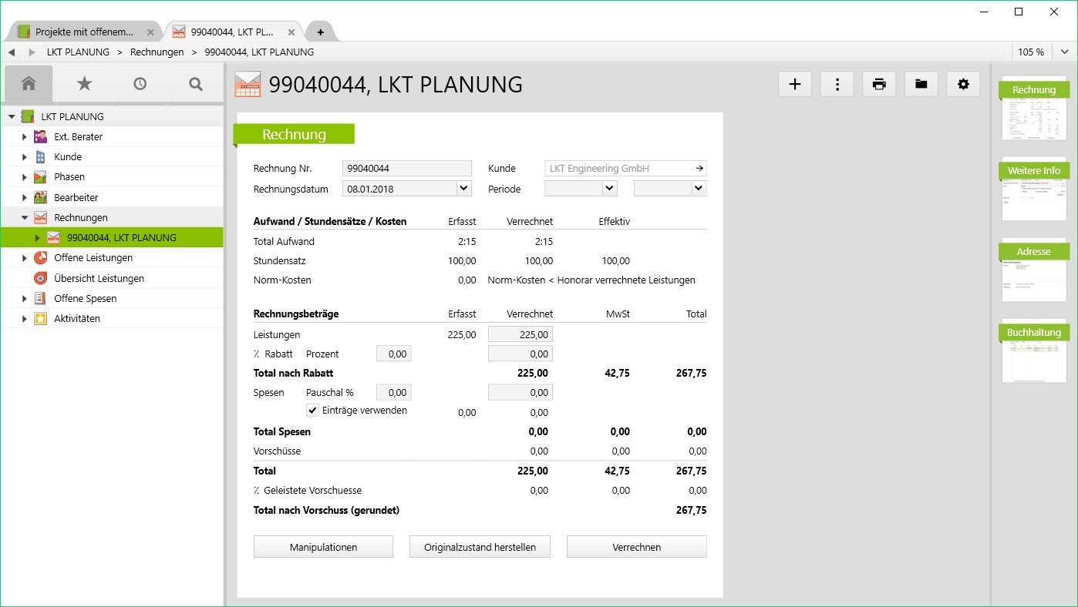Click the Verrechnen button

[x=636, y=547]
